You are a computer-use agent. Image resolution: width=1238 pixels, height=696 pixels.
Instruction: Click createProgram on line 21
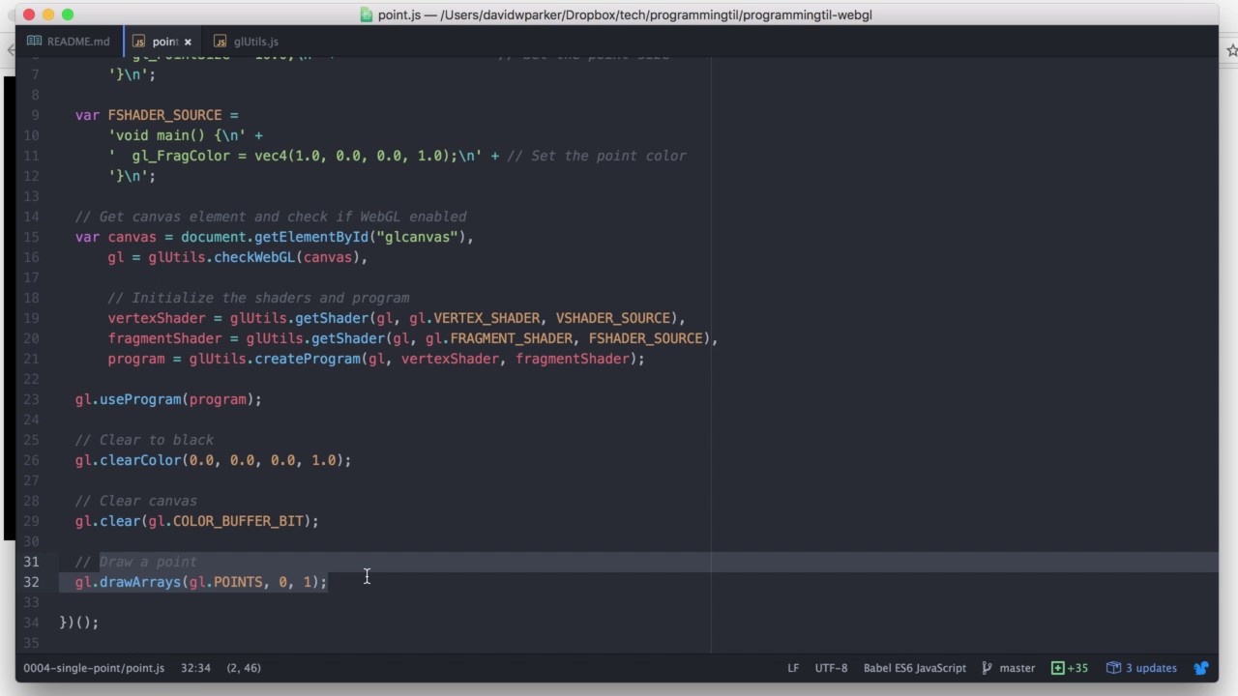pos(308,359)
